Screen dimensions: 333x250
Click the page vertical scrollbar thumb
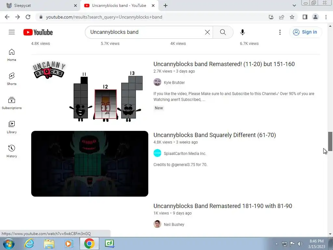[x=330, y=141]
